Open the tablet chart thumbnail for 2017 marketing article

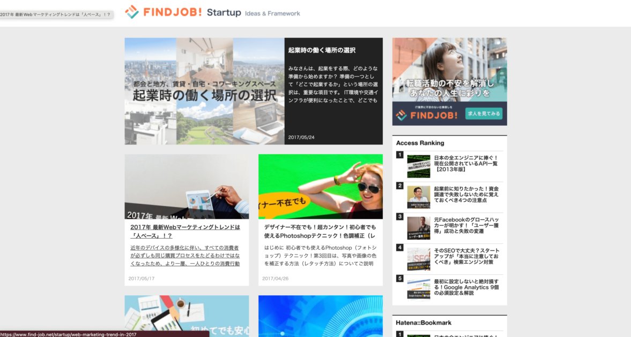187,186
